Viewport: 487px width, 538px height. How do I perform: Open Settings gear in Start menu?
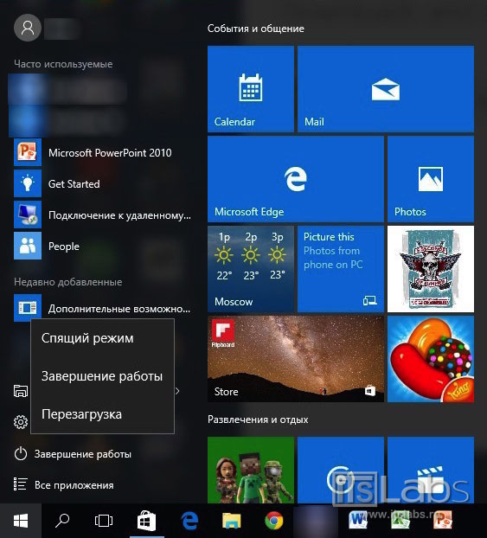pyautogui.click(x=21, y=422)
